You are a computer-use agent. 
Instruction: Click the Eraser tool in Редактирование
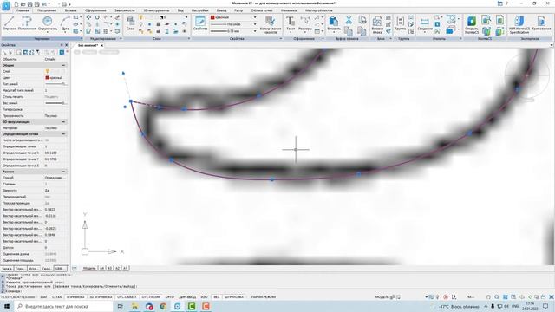click(x=117, y=17)
